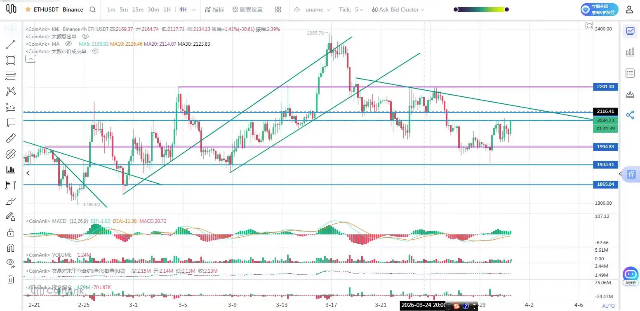Image resolution: width=640 pixels, height=311 pixels.
Task: Select the 4H timeframe
Action: tap(183, 9)
